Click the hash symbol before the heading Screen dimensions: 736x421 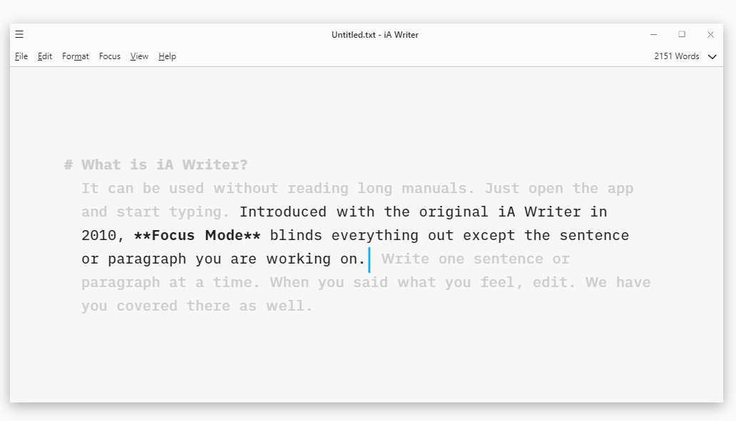(x=68, y=165)
